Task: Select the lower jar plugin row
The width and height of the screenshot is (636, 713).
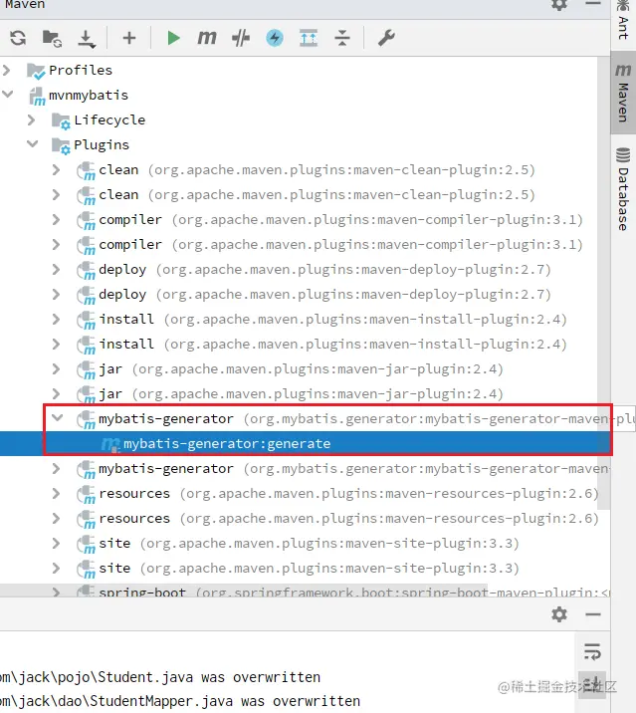Action: point(301,393)
